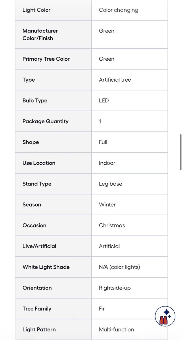The width and height of the screenshot is (183, 340).
Task: Click the 'Leg base' stand value
Action: pyautogui.click(x=110, y=184)
